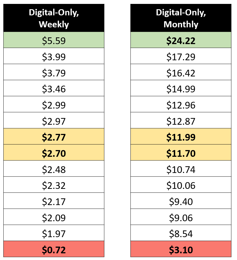Viewport: 237px width, 260px height.
Task: Click the $2.99 weekly cell
Action: [54, 105]
